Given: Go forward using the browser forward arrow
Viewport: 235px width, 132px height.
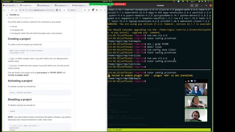Looking at the screenshot, I should click(8, 10).
